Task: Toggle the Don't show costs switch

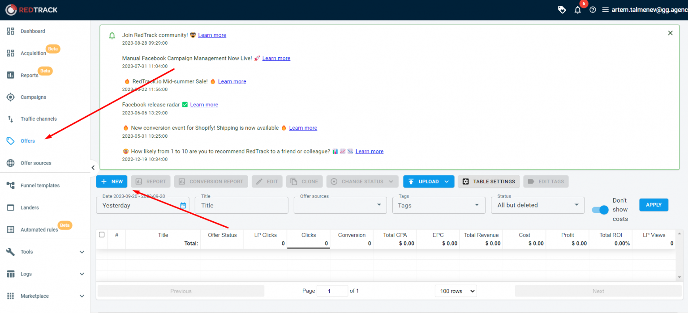Action: (x=599, y=209)
